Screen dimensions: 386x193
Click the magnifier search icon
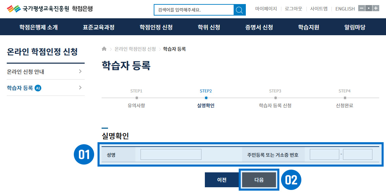pyautogui.click(x=239, y=10)
